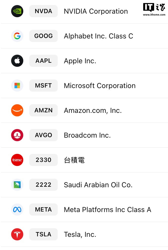Click the red Broadcom logo icon
This screenshot has height=250, width=168.
(17, 135)
